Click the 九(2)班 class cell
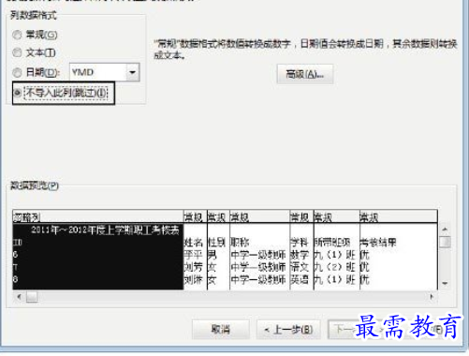The height and width of the screenshot is (356, 469). click(335, 267)
